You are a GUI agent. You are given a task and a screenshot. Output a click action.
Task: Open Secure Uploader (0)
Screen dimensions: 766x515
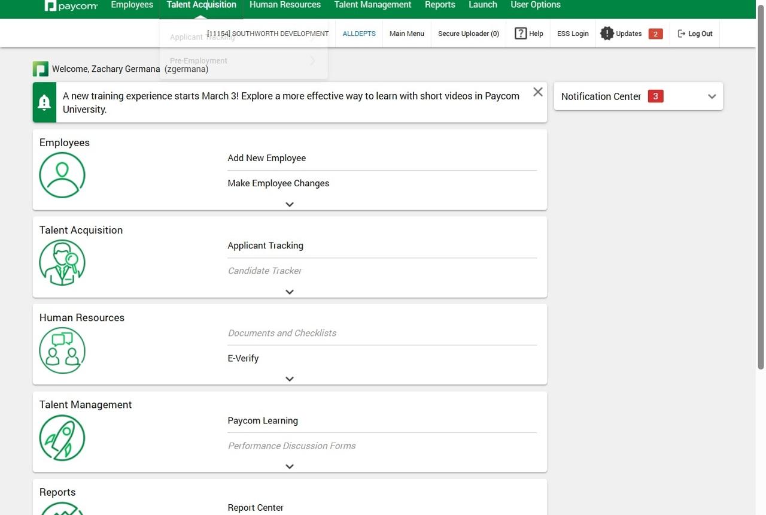click(x=469, y=34)
